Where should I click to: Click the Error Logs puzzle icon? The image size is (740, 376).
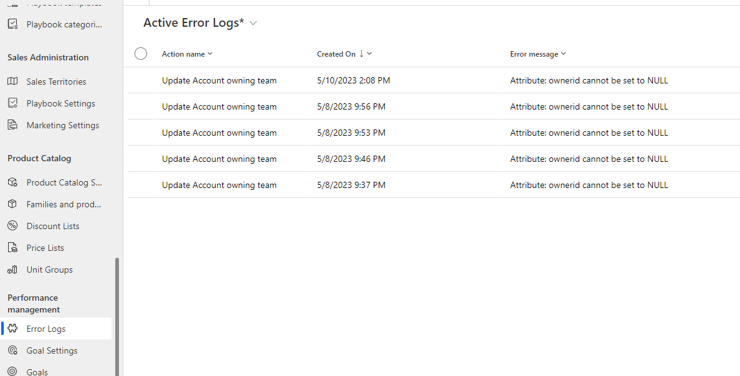[x=12, y=329]
